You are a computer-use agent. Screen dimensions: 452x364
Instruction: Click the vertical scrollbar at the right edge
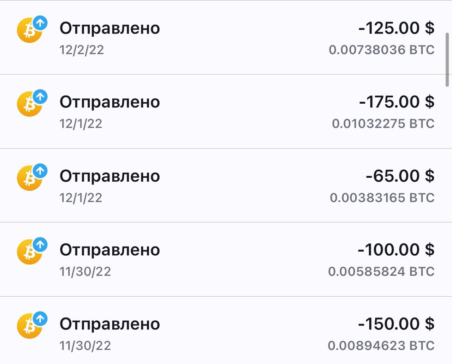coord(447,60)
